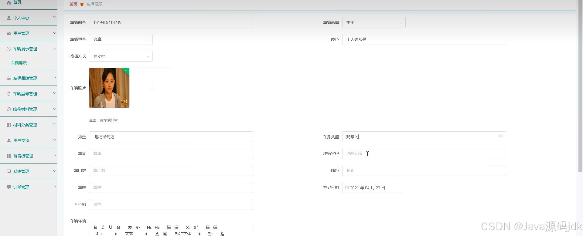This screenshot has width=583, height=236.
Task: Apply underline formatting in editor
Action: 111,227
